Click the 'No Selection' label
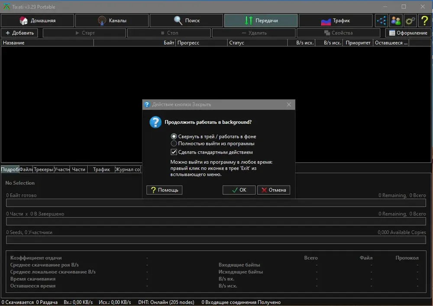This screenshot has width=433, height=306. click(20, 183)
